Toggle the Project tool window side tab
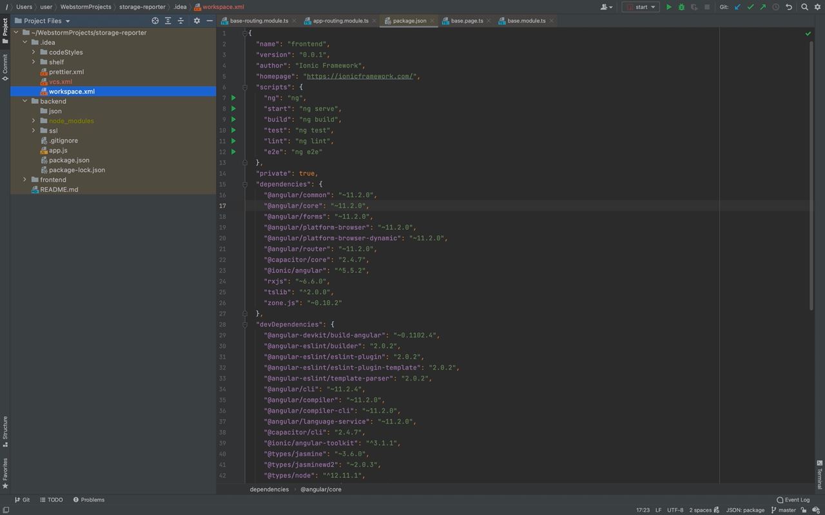The height and width of the screenshot is (515, 825). click(5, 27)
